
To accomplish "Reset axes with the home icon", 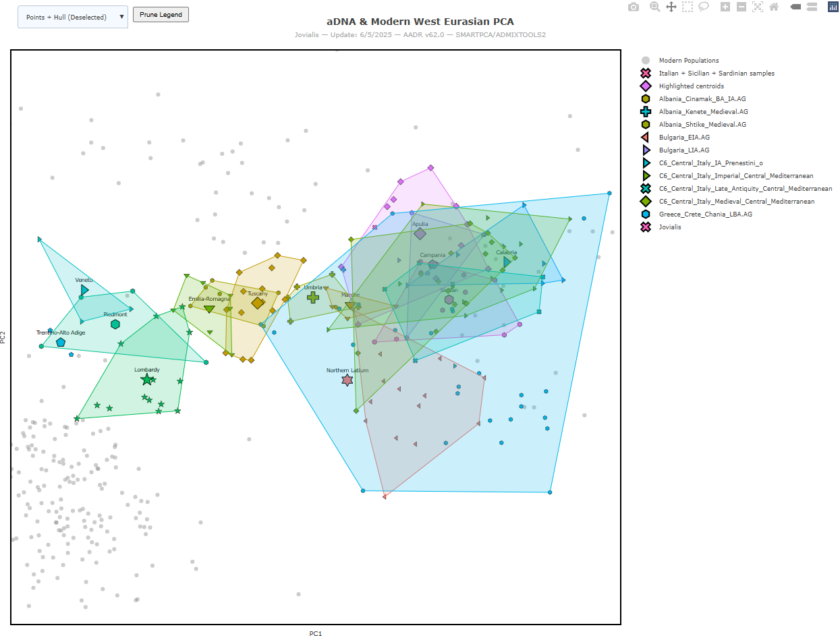I will tap(774, 7).
